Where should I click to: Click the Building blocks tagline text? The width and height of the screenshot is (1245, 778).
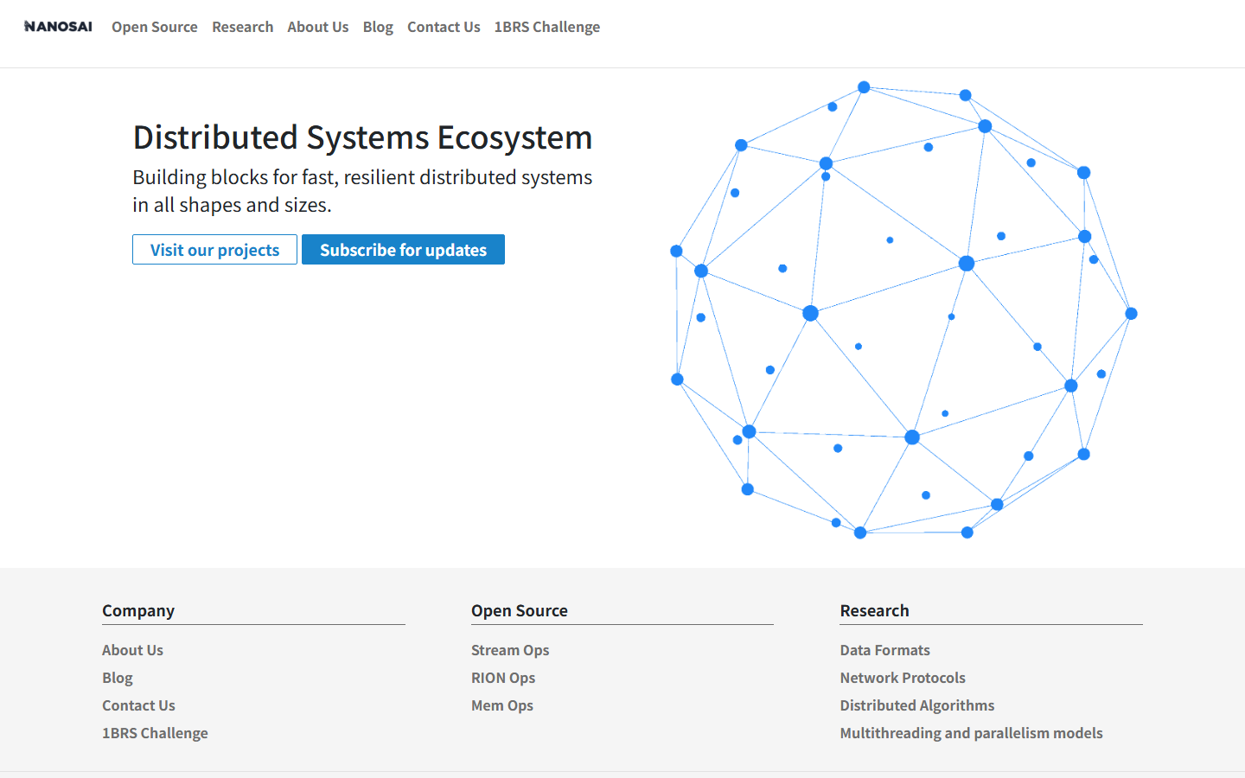pyautogui.click(x=362, y=191)
